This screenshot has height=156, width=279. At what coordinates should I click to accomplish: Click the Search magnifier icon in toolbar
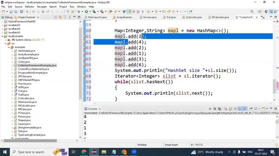pyautogui.click(x=252, y=12)
